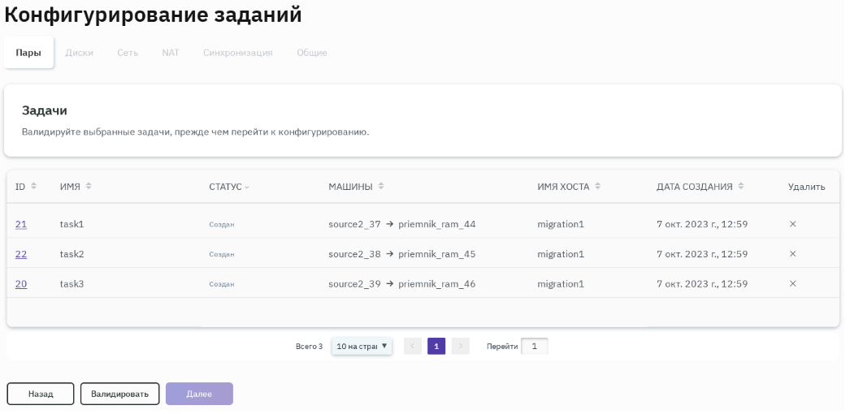
Task: Sort by ИМЯ ХОСТА column icon
Action: 598,187
